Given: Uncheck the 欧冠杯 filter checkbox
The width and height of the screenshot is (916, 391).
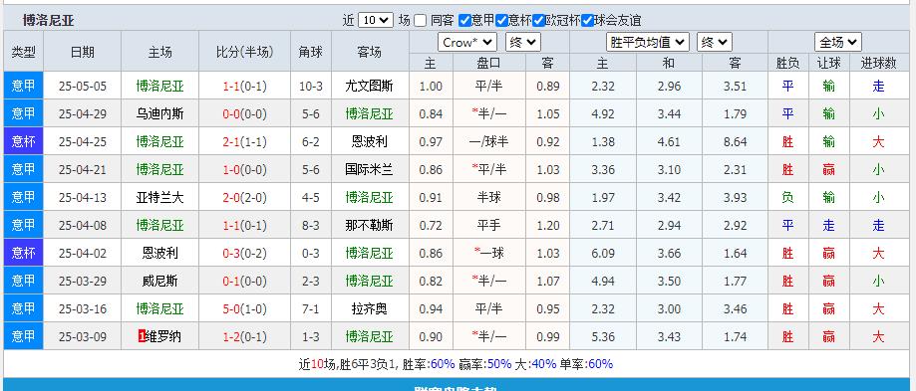Looking at the screenshot, I should (538, 20).
